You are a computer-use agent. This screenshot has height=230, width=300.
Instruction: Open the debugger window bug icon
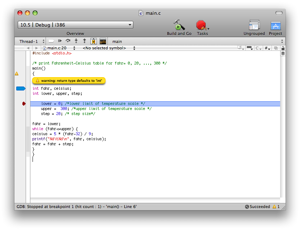pyautogui.click(x=93, y=41)
